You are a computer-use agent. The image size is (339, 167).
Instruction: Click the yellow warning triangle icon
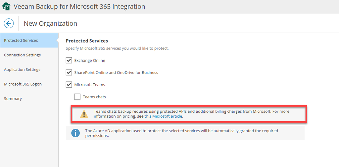click(x=84, y=114)
